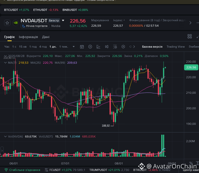Select the 1 с interval
Viewport: 199px width, 173px height.
click(x=14, y=47)
